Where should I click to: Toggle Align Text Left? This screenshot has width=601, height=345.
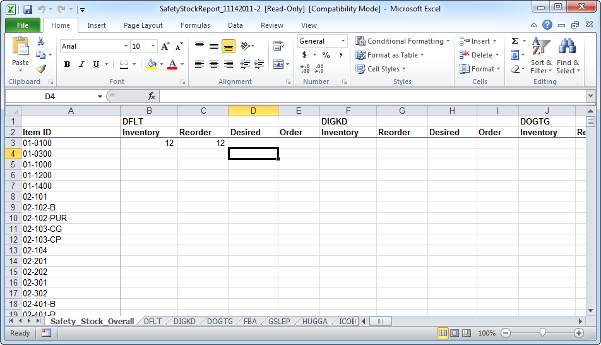pyautogui.click(x=199, y=64)
